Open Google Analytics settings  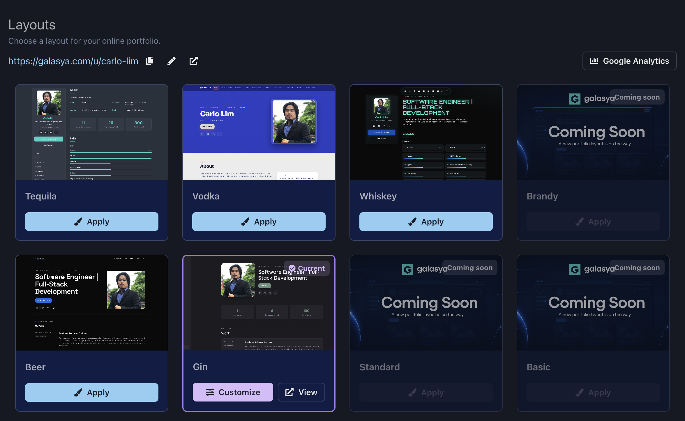tap(629, 61)
